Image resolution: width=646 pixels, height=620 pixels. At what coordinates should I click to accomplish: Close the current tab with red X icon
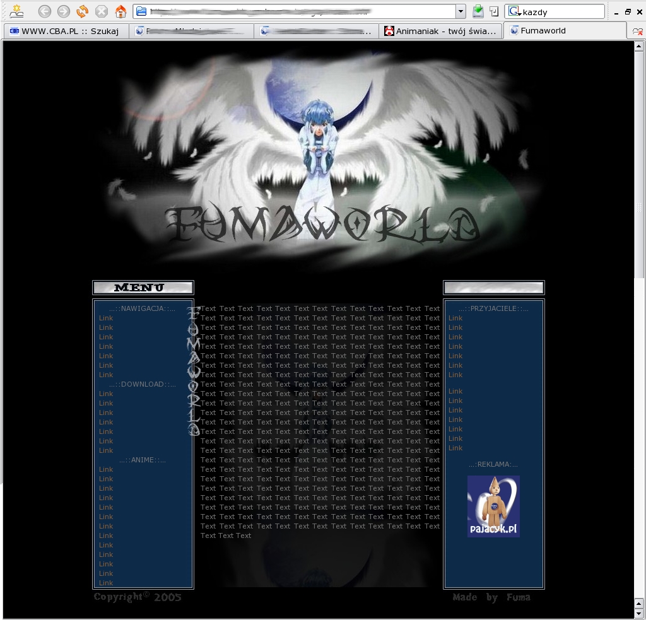point(638,31)
